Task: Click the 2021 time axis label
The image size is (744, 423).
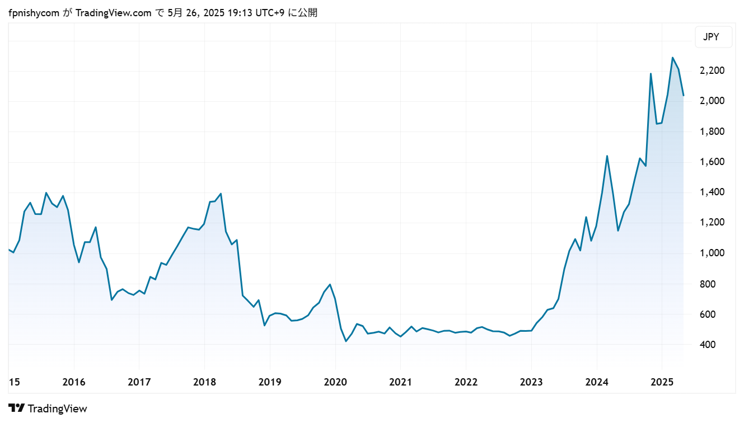Action: (x=400, y=382)
